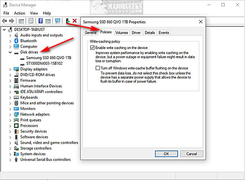Click the Device Manager title bar icon

coord(5,5)
